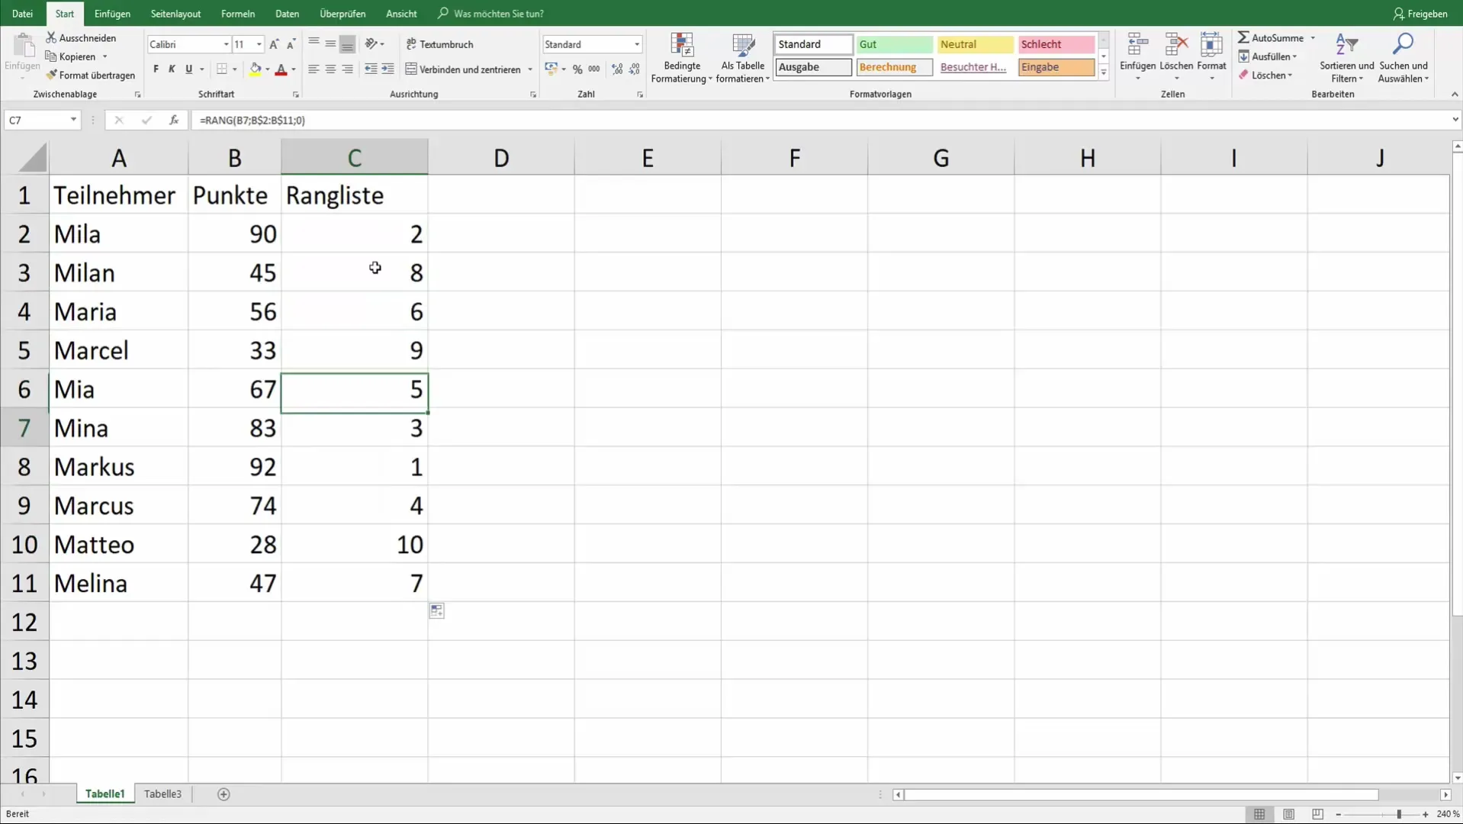Add a new sheet with plus icon
The width and height of the screenshot is (1463, 824).
pos(223,794)
